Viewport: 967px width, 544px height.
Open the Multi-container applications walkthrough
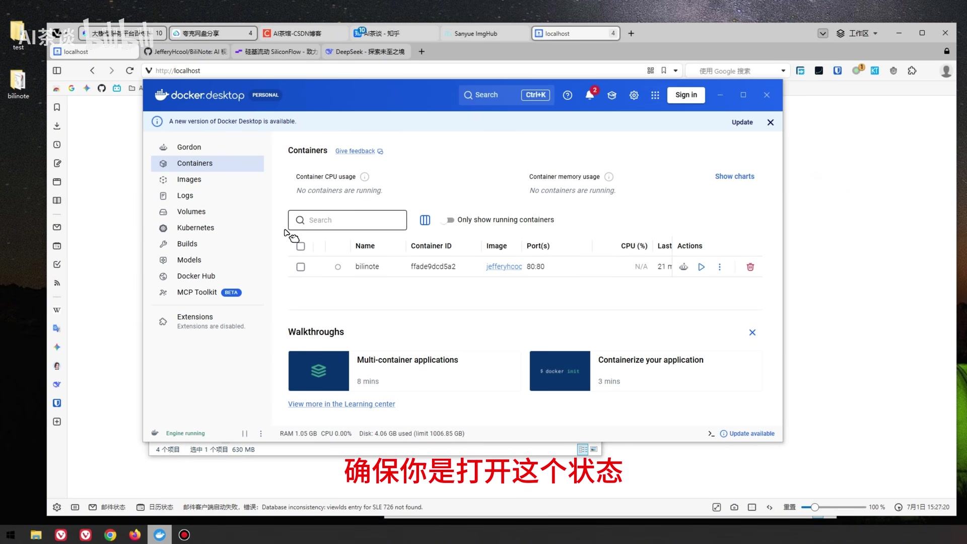(x=404, y=371)
